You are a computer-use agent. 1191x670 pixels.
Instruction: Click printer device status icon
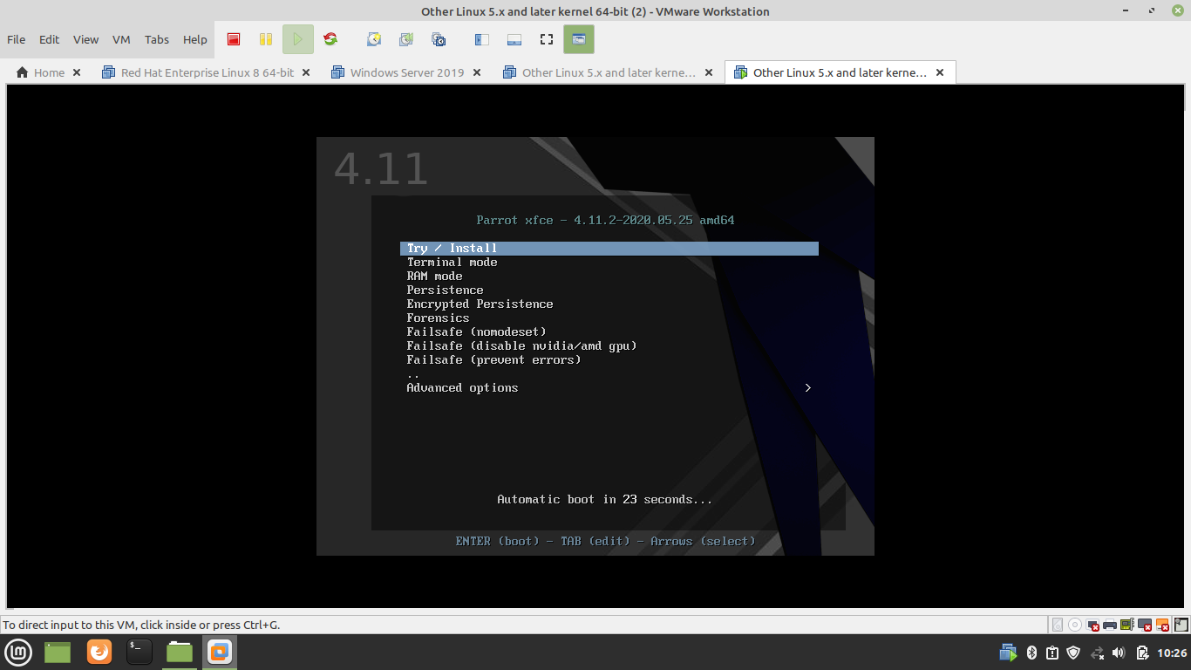pyautogui.click(x=1110, y=625)
